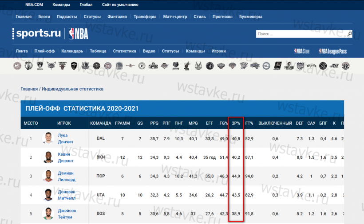Click the Oklahoma City Thunder logo
364x224 pixels.
click(x=244, y=66)
